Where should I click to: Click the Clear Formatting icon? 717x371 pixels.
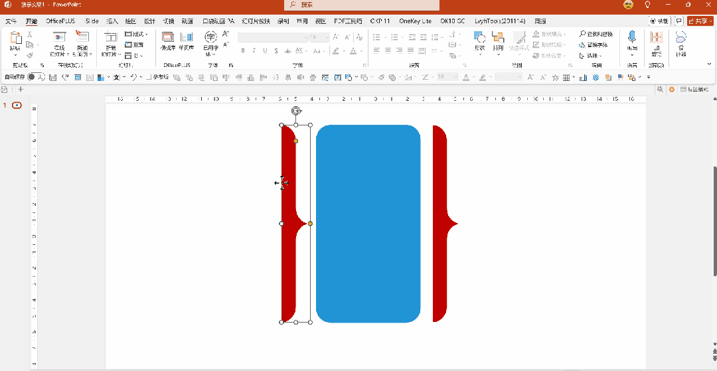point(359,37)
